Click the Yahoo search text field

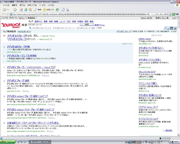point(54,25)
